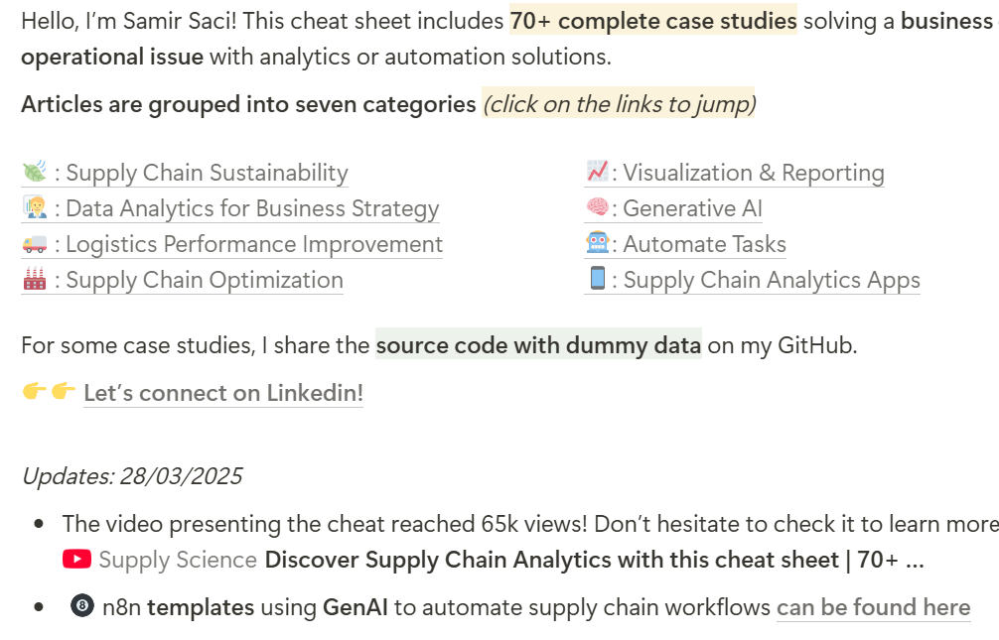Image resolution: width=999 pixels, height=640 pixels.
Task: Open the "can be found here" link
Action: [x=873, y=607]
